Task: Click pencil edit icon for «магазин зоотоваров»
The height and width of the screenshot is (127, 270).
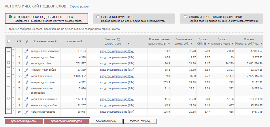Action: [x=27, y=111]
